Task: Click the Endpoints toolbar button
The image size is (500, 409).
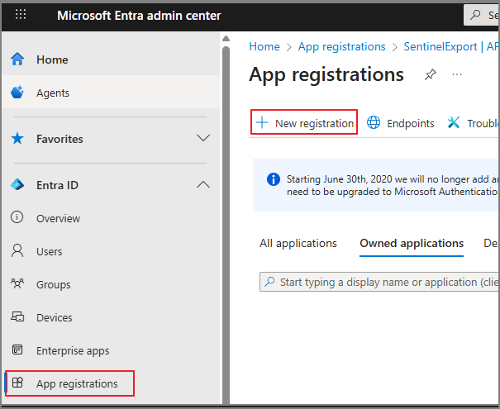Action: click(401, 123)
